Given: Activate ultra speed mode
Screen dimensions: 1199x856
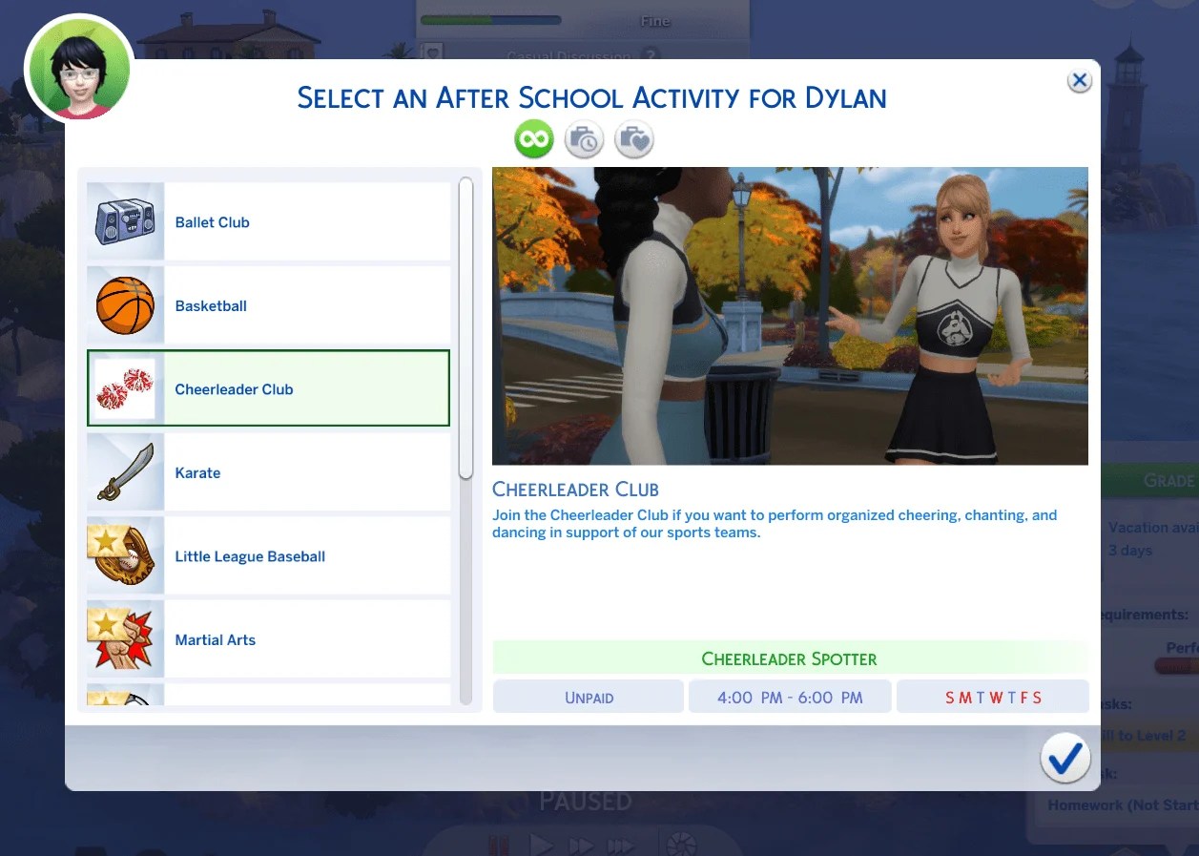Looking at the screenshot, I should click(622, 844).
